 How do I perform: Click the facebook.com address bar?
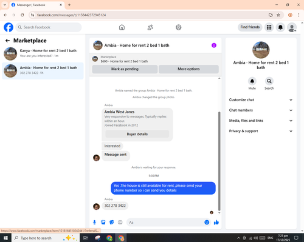[150, 15]
